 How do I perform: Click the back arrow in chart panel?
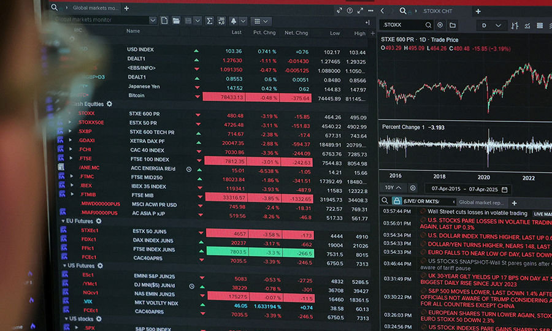[x=382, y=11]
